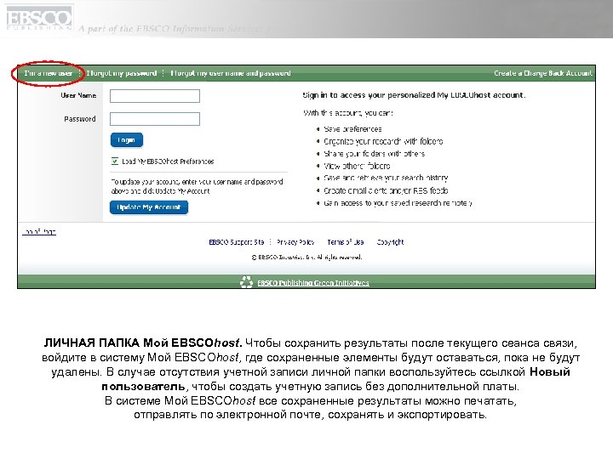Viewport: 613px width, 459px height.
Task: Select 'Create email alerts and/or RSS feeds' text
Action: [386, 191]
